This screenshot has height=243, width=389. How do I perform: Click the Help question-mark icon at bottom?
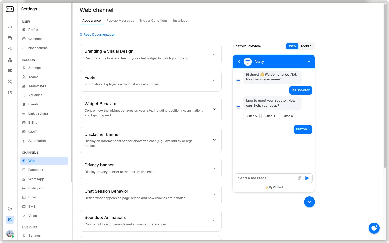coord(10,208)
